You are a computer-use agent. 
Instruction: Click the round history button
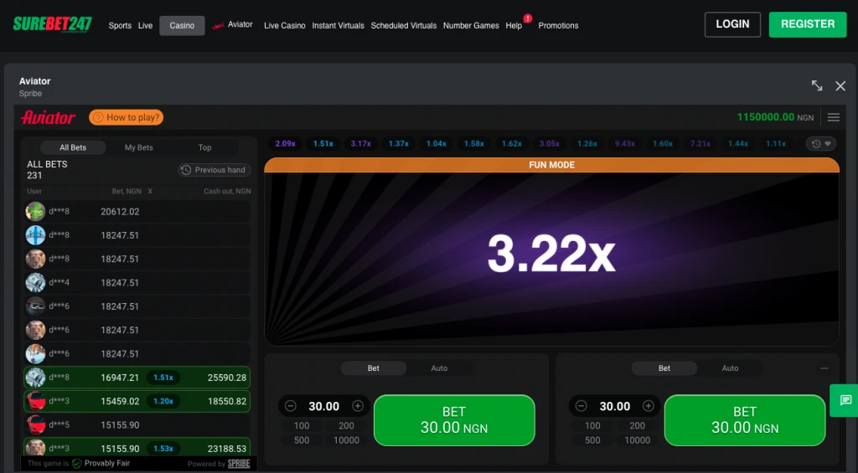point(820,144)
